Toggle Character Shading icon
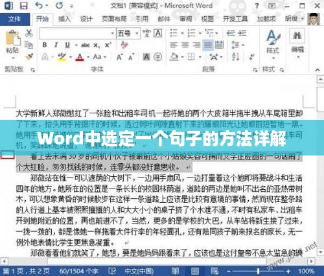Viewport: 324px width, 276px height. 146,57
